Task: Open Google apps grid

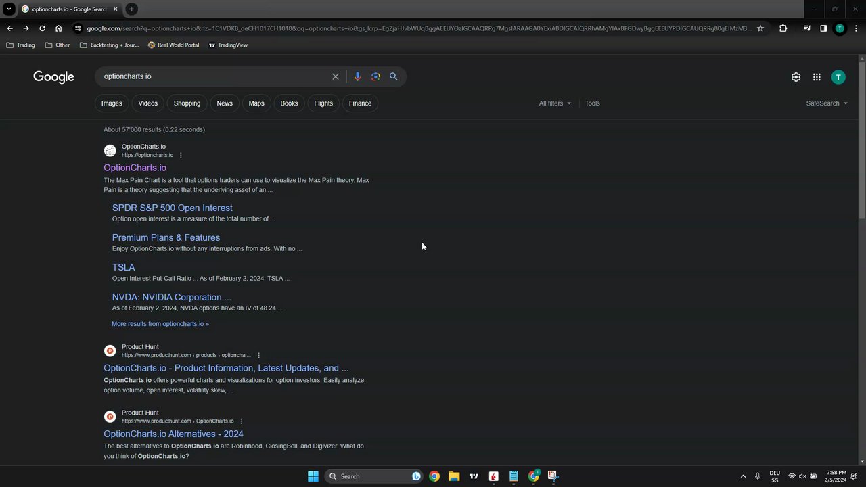Action: [x=817, y=77]
